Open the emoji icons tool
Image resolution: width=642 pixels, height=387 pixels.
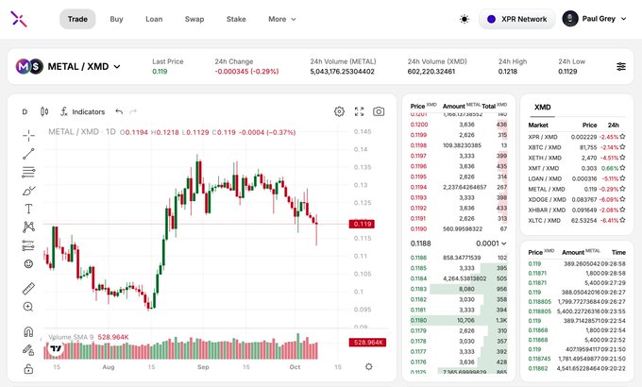tap(28, 263)
